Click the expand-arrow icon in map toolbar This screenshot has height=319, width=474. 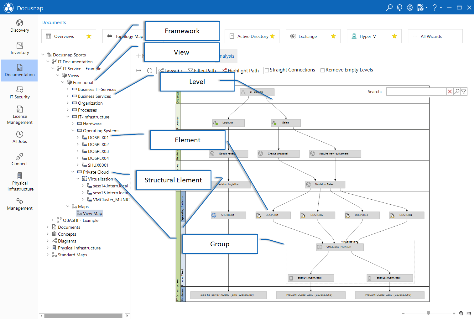click(x=138, y=71)
